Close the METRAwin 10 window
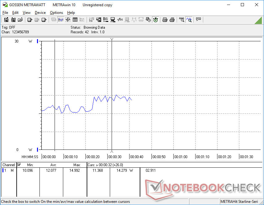 257,5
